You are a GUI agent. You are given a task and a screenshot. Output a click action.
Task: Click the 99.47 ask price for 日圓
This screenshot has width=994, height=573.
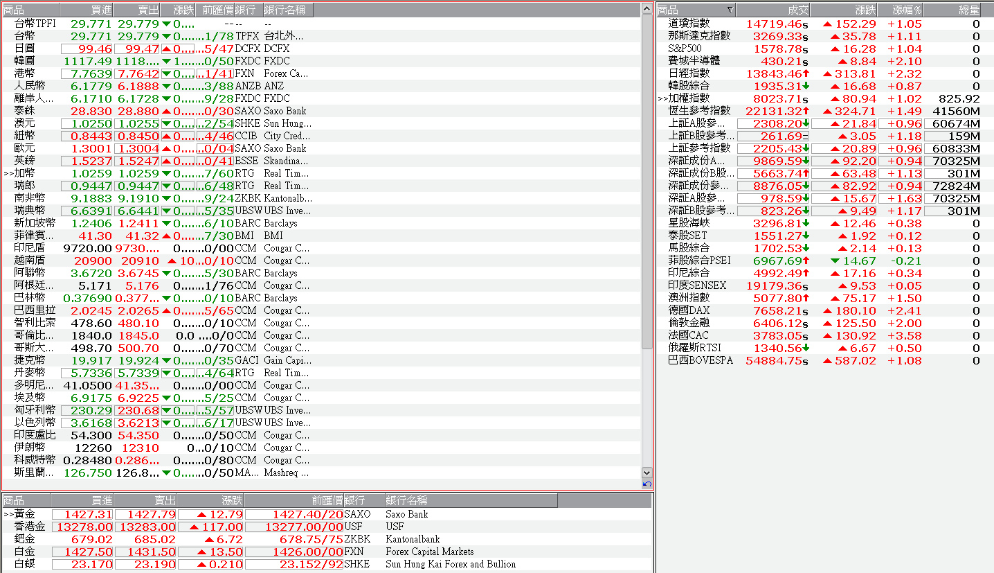tap(143, 49)
